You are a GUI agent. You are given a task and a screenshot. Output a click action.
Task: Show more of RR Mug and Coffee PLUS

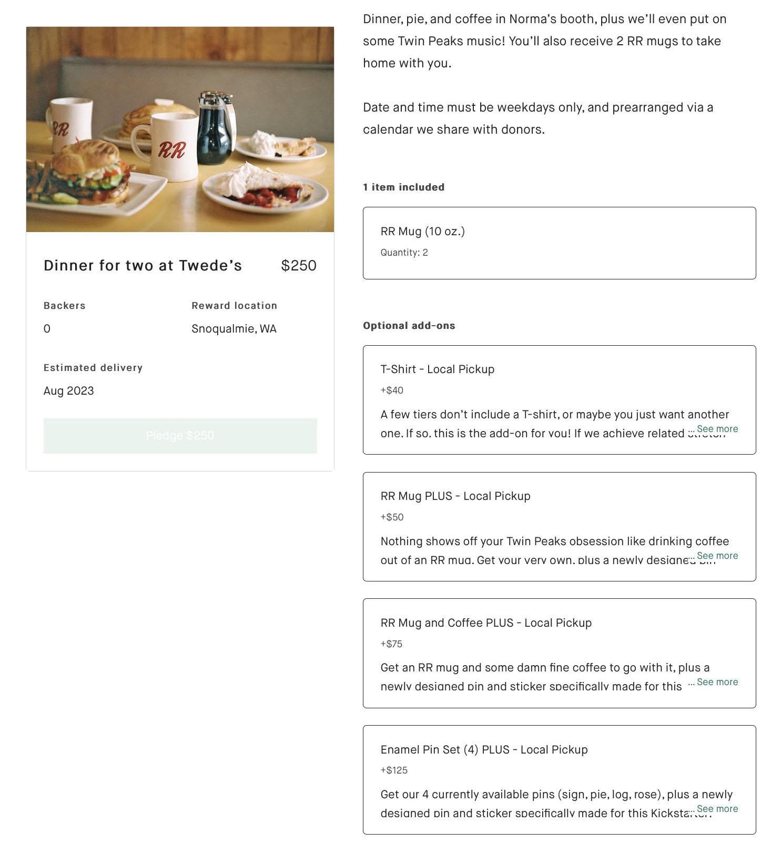pyautogui.click(x=717, y=682)
